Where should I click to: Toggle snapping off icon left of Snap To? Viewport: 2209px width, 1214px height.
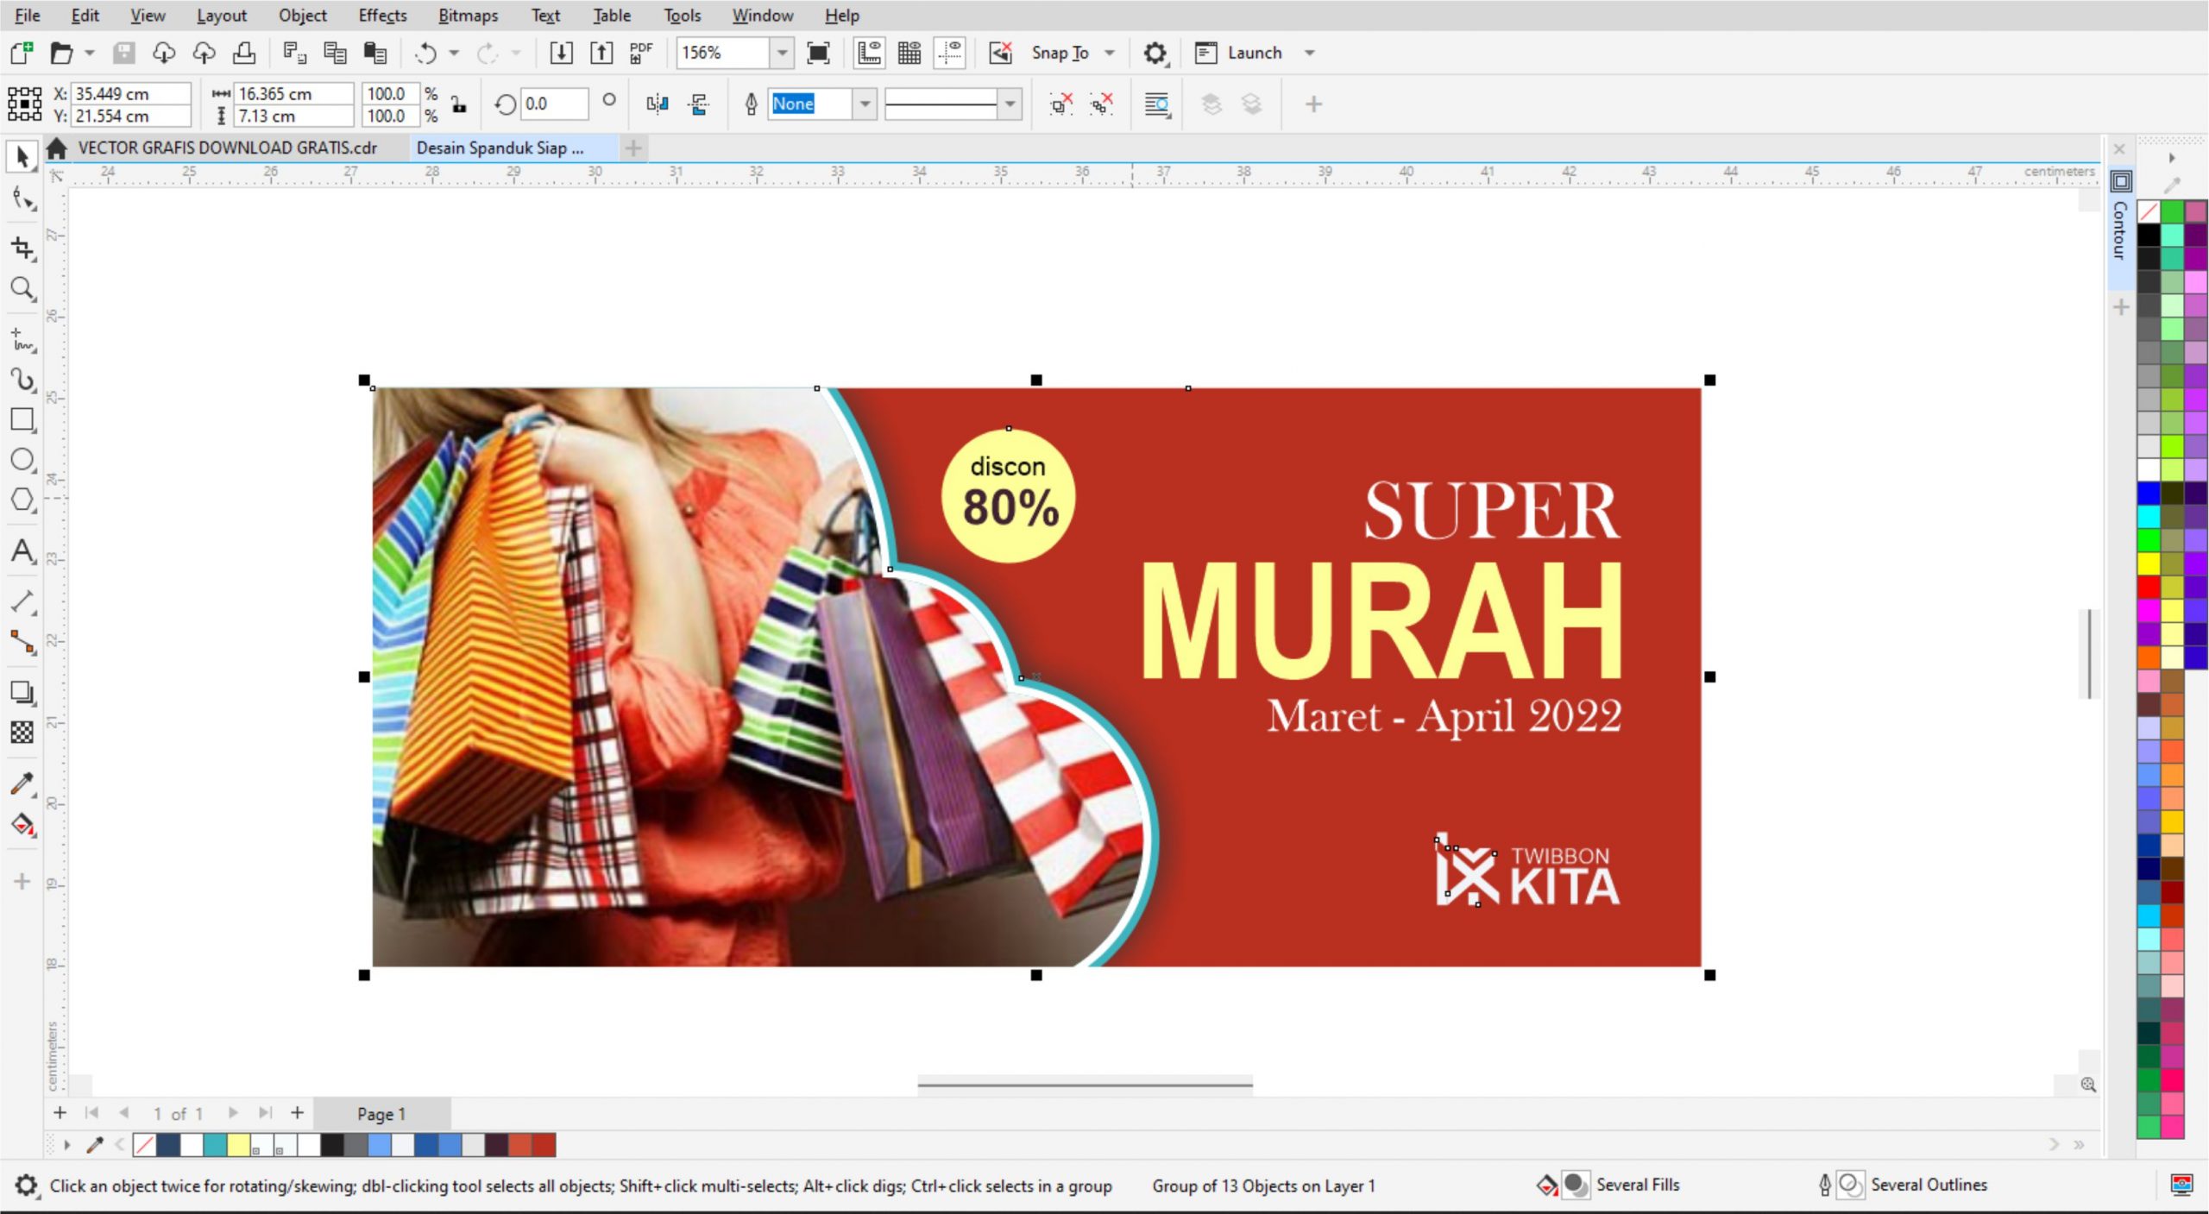coord(1001,53)
